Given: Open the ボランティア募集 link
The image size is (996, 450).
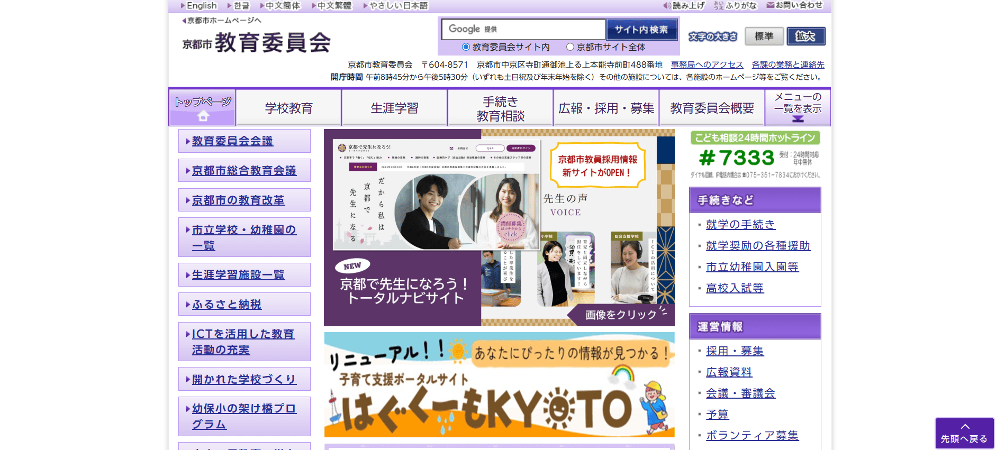Looking at the screenshot, I should pos(752,436).
